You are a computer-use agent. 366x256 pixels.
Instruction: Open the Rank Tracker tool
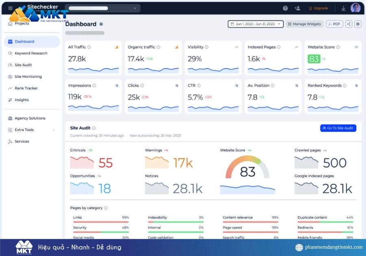click(26, 88)
